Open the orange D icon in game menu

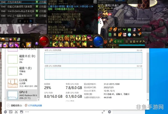pyautogui.click(x=120, y=35)
